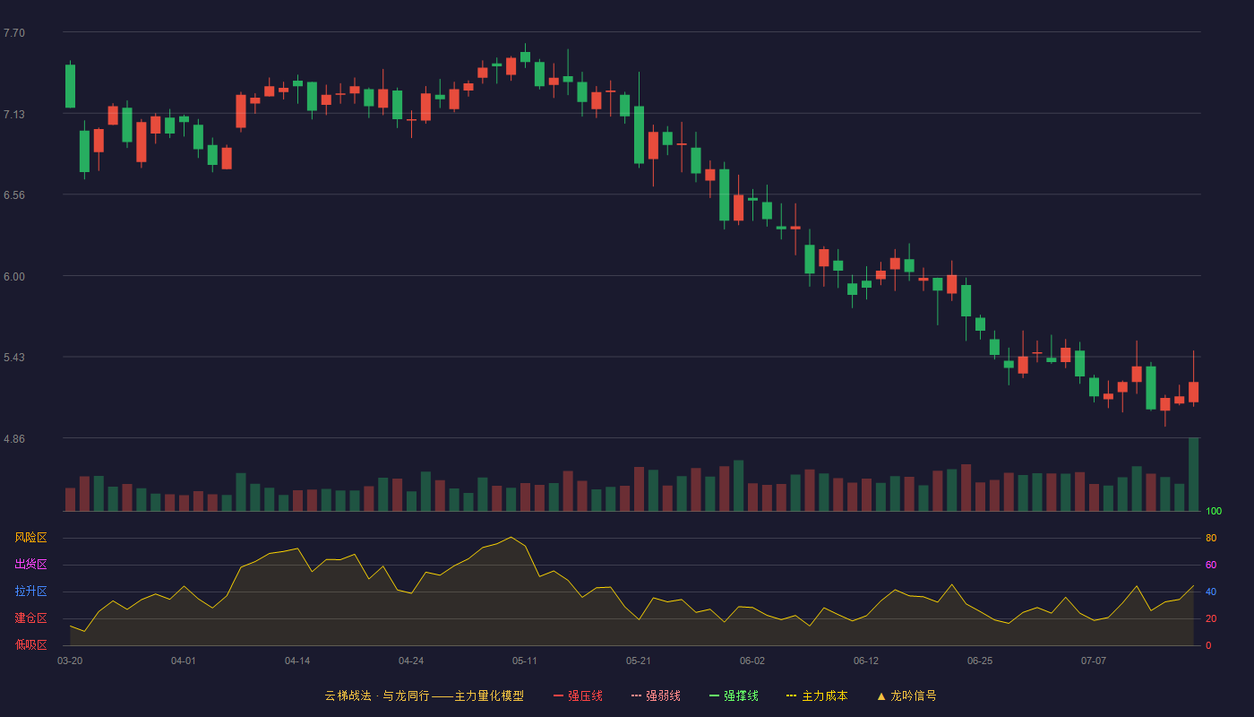Click the 05-11 date label
Image resolution: width=1254 pixels, height=717 pixels.
click(x=525, y=661)
